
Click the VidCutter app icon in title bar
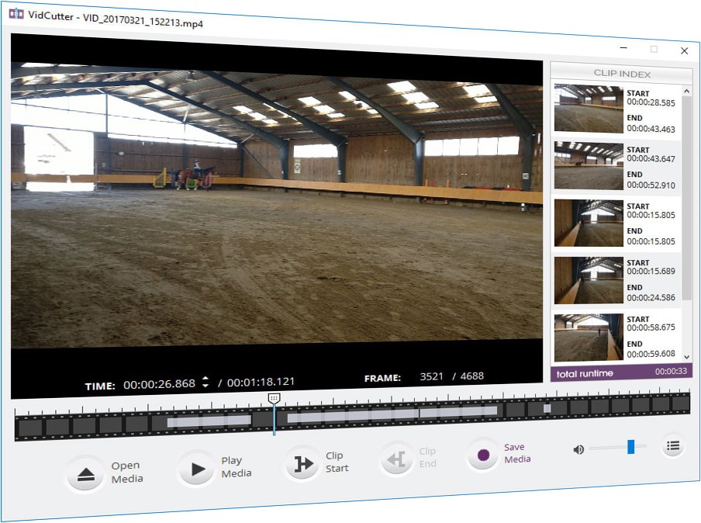(x=16, y=14)
